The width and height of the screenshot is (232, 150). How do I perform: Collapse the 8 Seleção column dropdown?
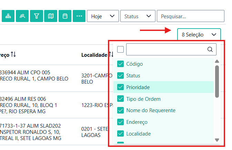(x=199, y=35)
